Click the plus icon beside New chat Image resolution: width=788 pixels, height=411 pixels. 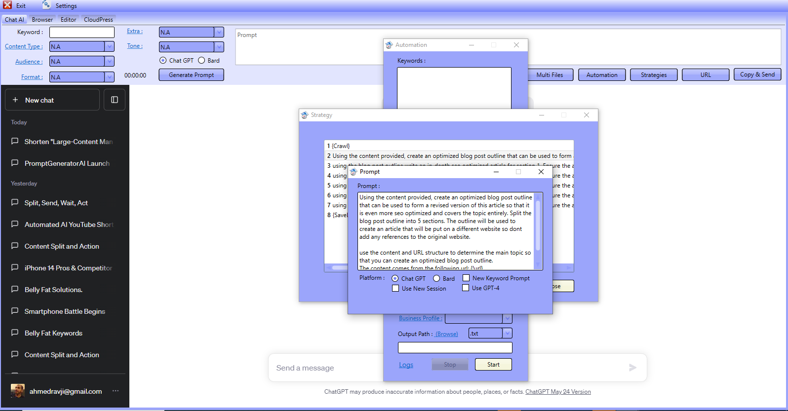tap(15, 100)
